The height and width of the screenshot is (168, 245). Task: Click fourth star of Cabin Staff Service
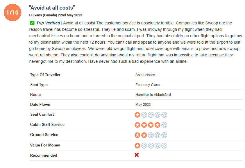(158, 125)
